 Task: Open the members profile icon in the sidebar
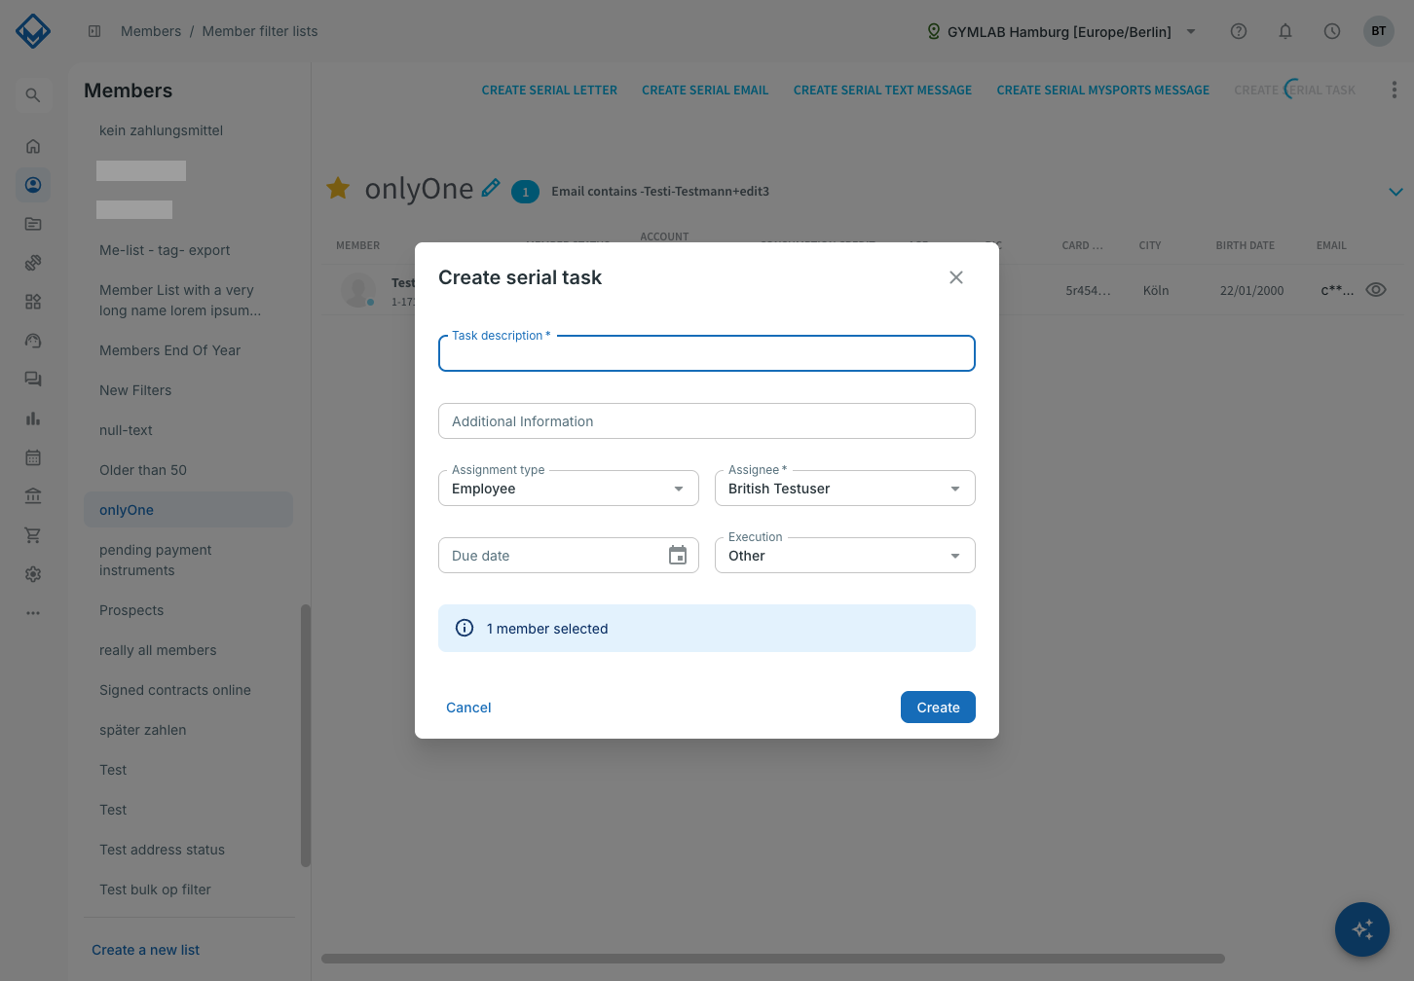(x=33, y=185)
